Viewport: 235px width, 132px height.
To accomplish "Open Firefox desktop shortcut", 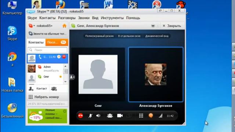I will pos(60,4).
